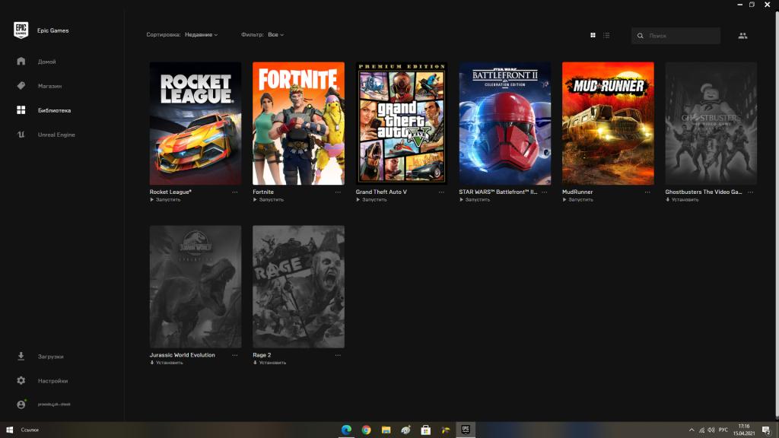The image size is (779, 438).
Task: Open the user account profile icon
Action: coord(21,405)
